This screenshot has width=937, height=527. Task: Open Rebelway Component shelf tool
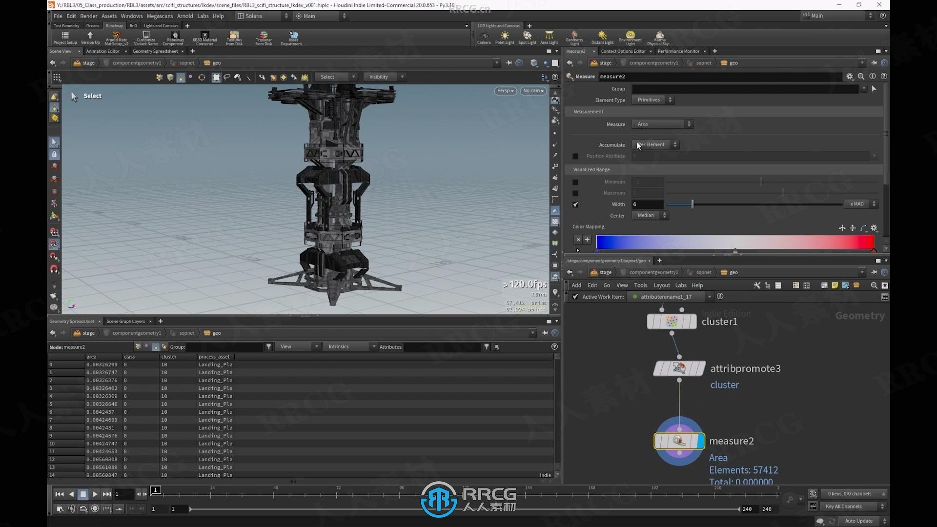(175, 38)
